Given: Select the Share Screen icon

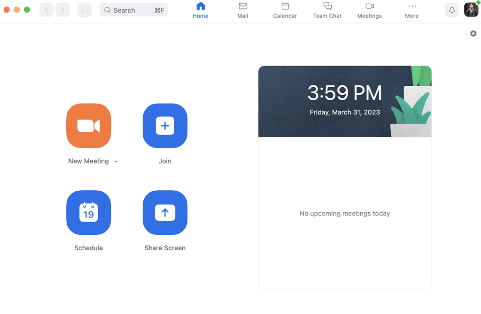Looking at the screenshot, I should 165,212.
